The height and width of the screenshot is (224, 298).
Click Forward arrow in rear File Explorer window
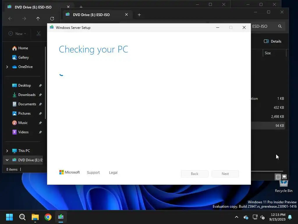24,18
